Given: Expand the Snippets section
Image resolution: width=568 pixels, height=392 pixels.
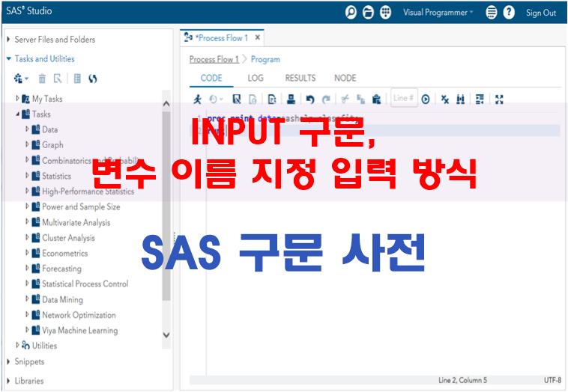Looking at the screenshot, I should pyautogui.click(x=8, y=361).
